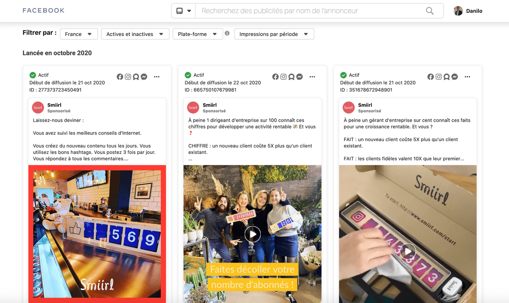
Task: Open more options on ad ID 277373723450491
Action: (x=157, y=77)
